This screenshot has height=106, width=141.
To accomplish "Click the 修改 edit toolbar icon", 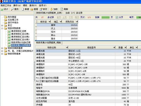I will tap(41, 9).
